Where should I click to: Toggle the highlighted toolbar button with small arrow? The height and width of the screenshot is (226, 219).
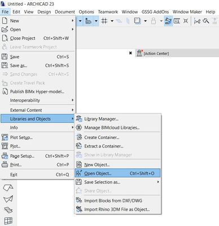click(x=88, y=21)
